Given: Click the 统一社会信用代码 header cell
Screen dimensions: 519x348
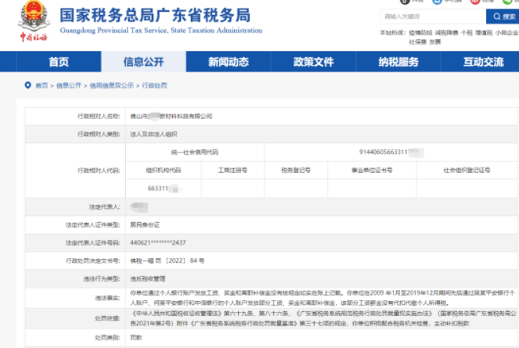Looking at the screenshot, I should coord(195,152).
